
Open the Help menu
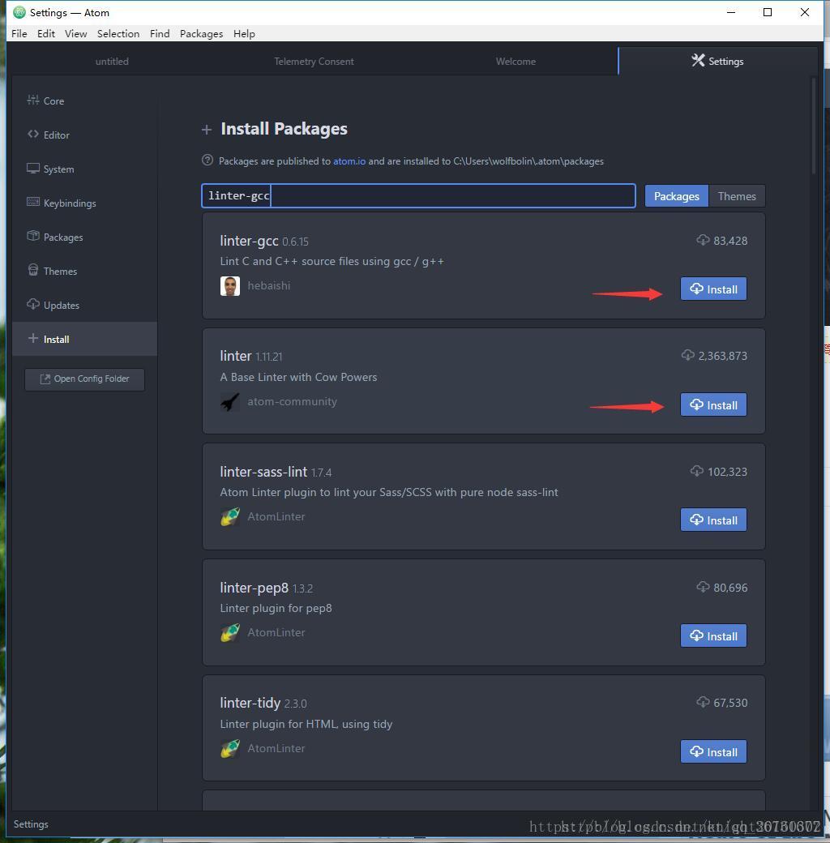[244, 33]
